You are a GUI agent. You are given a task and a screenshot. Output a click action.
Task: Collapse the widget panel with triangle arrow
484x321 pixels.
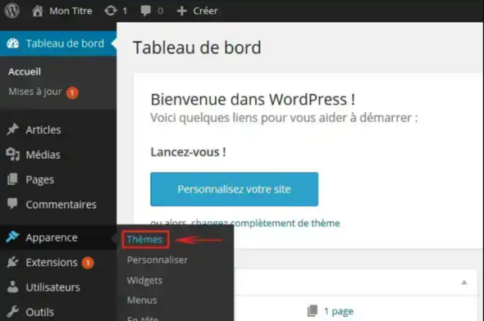pos(464,283)
